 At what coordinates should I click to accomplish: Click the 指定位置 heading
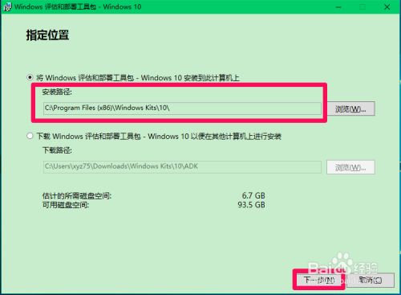[47, 35]
